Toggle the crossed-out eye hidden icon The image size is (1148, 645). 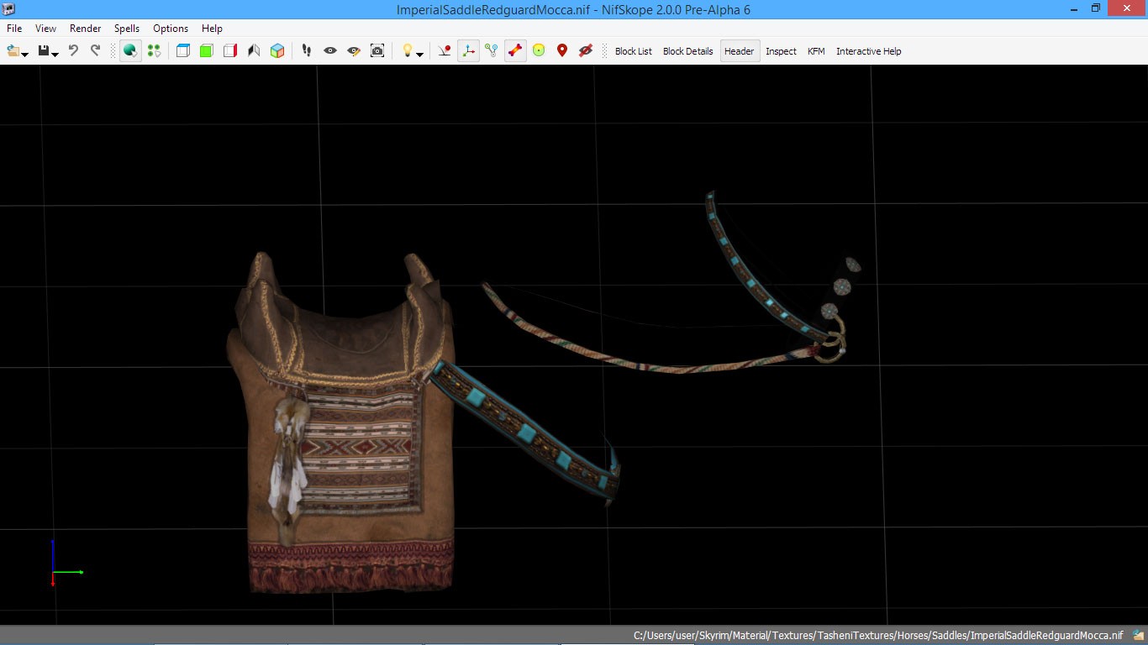586,51
